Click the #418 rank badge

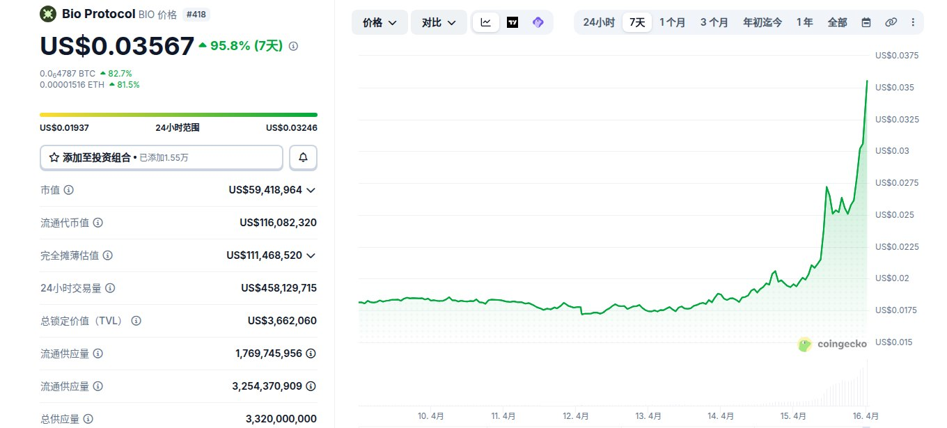click(x=196, y=14)
